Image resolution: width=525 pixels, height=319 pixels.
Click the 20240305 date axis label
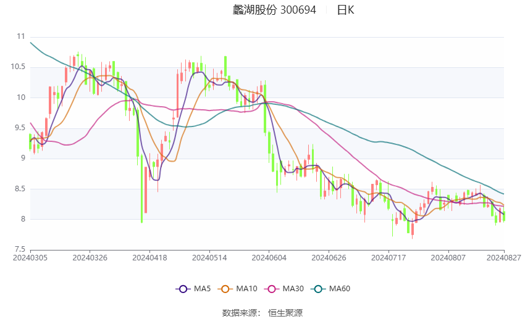30,258
